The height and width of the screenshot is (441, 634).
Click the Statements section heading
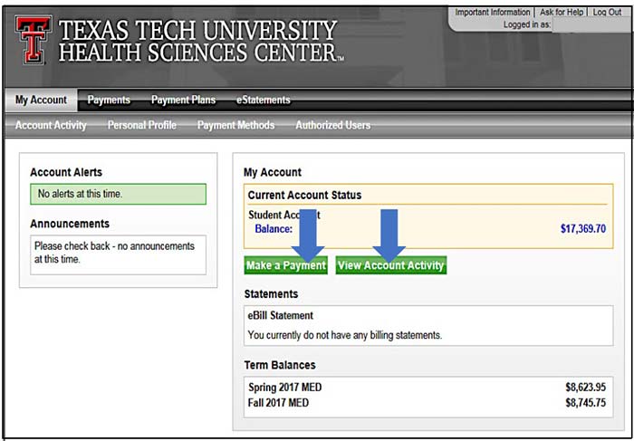point(271,294)
